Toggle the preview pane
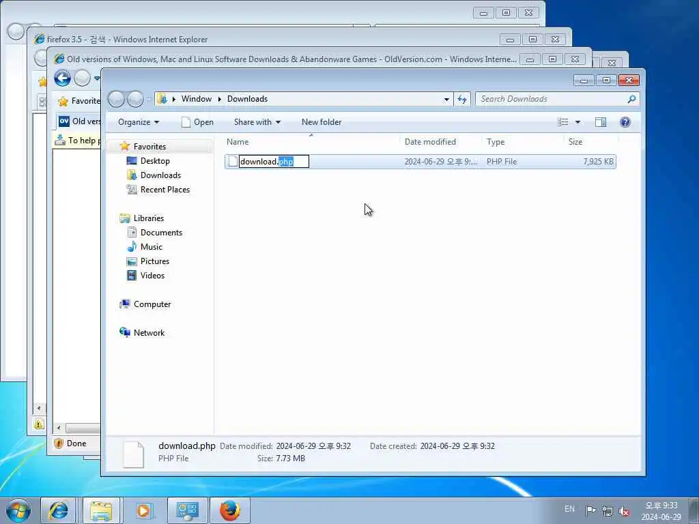Screen dimensions: 699x524 click(x=601, y=122)
